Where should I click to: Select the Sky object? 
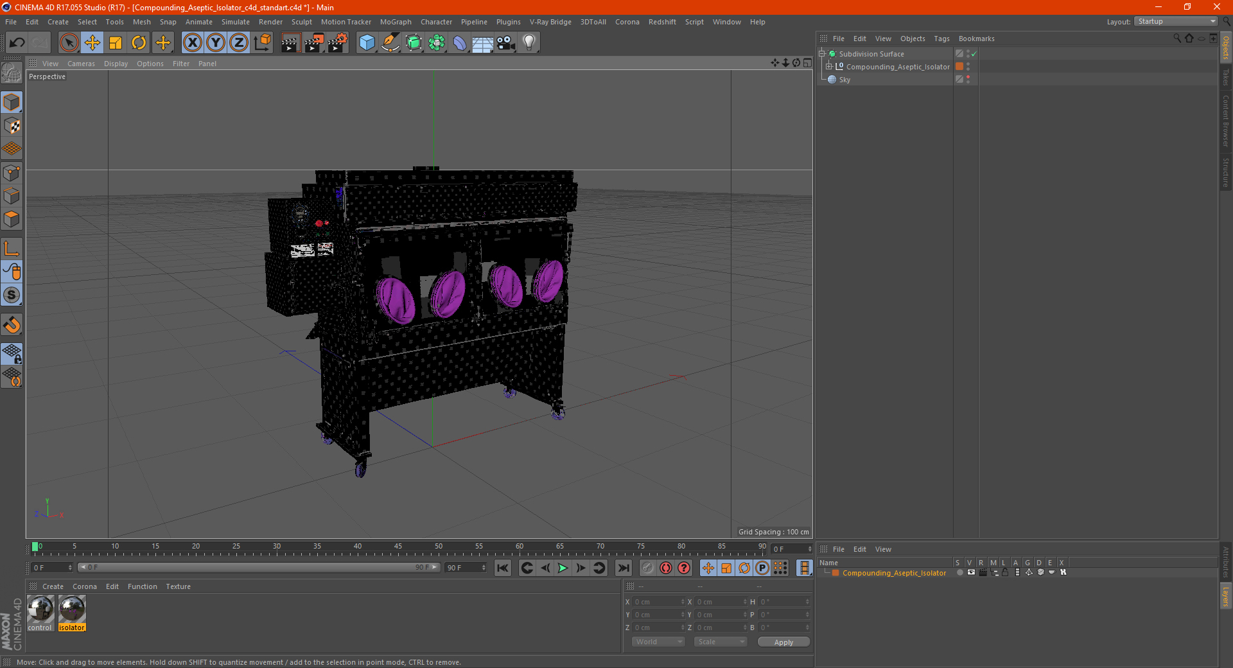click(844, 80)
